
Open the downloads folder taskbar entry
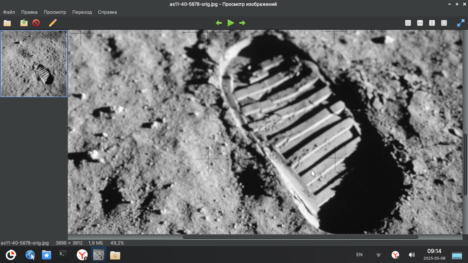point(115,255)
